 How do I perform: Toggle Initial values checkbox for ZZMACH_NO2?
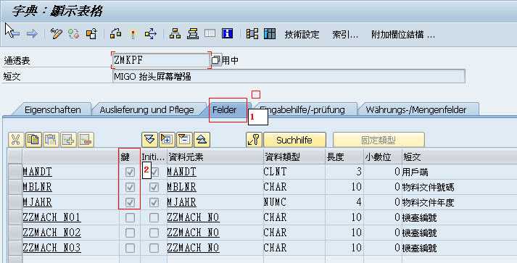tap(154, 233)
